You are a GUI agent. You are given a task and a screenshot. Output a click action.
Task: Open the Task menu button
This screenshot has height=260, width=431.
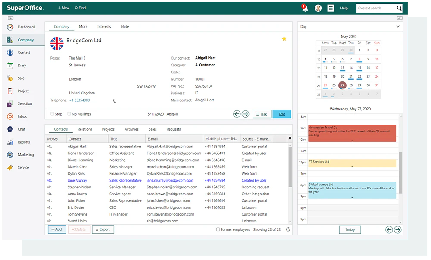[262, 114]
